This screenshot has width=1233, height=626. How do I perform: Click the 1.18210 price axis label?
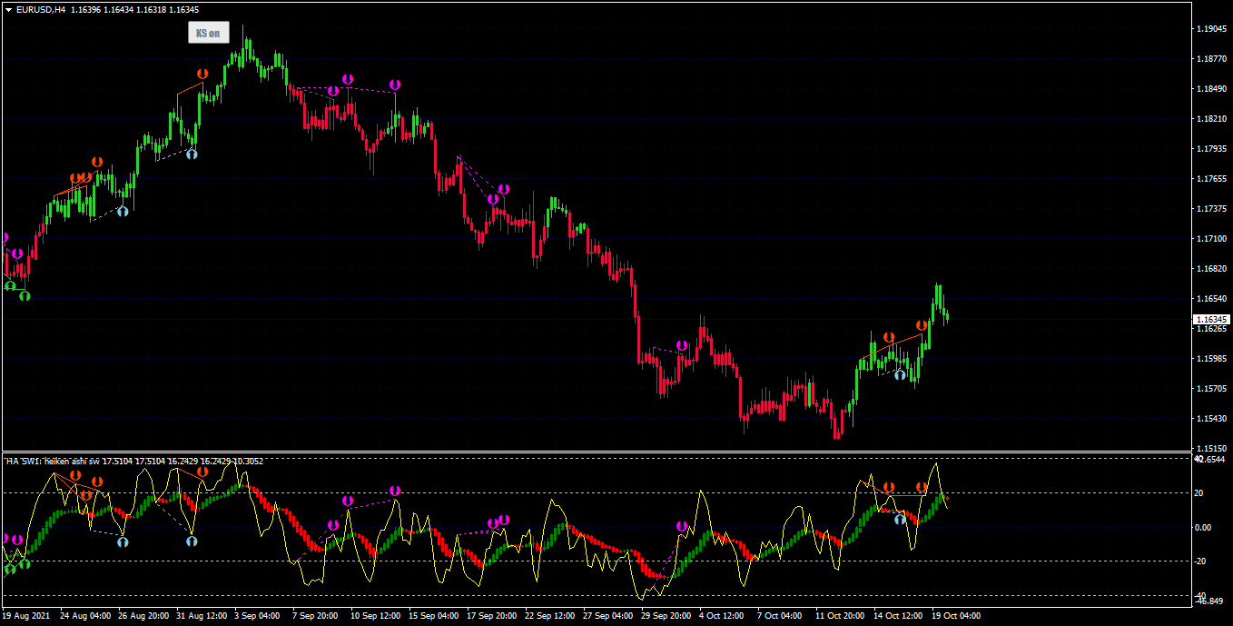1210,119
